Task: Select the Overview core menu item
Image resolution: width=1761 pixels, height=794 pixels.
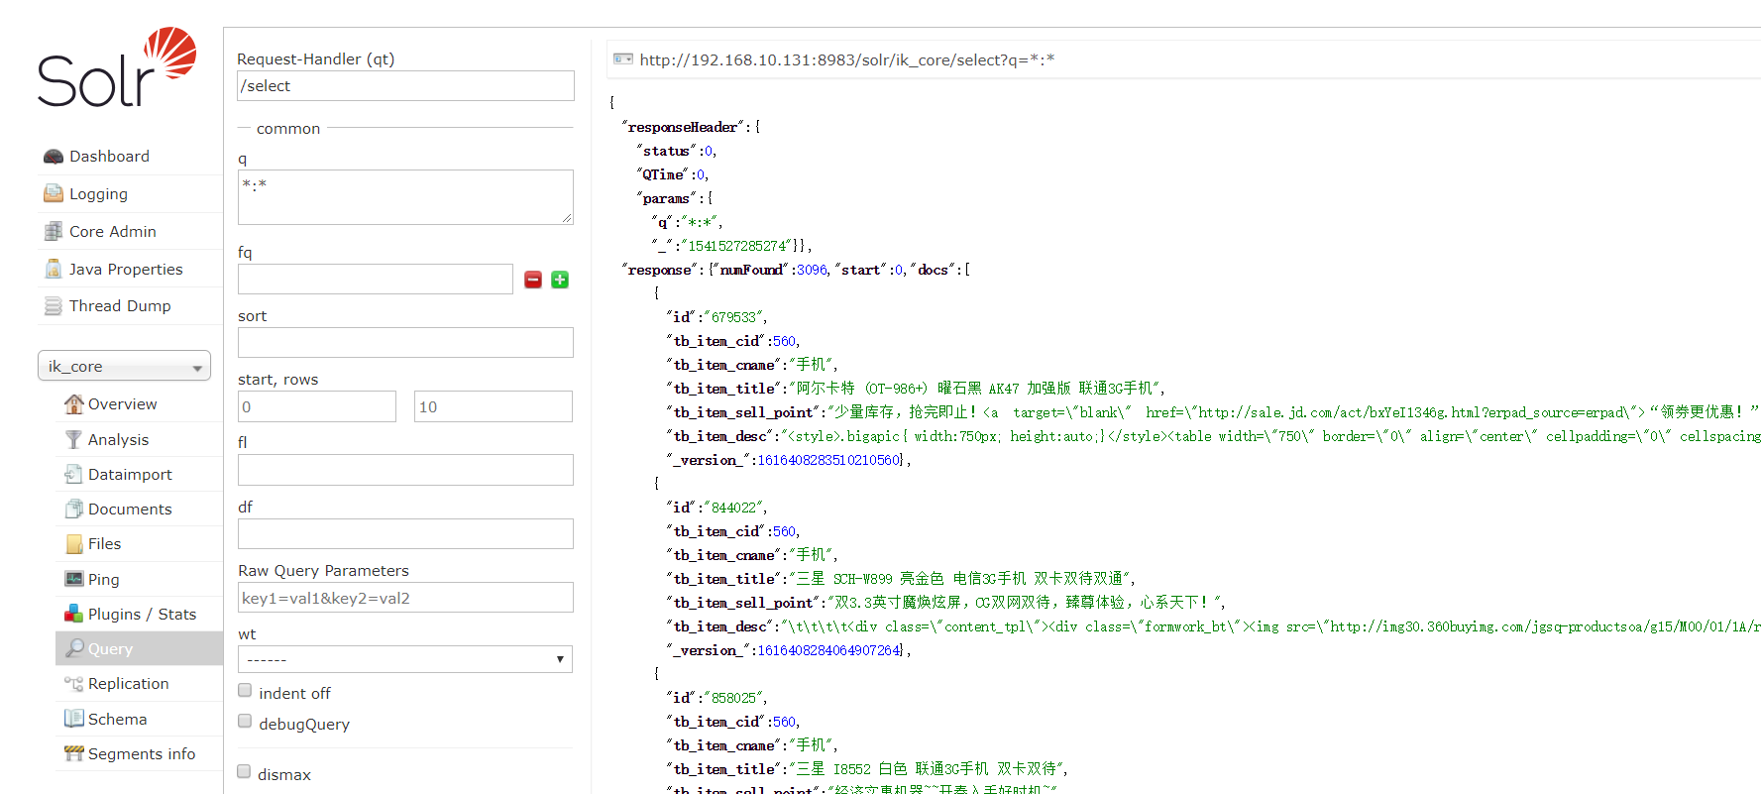Action: pyautogui.click(x=122, y=404)
